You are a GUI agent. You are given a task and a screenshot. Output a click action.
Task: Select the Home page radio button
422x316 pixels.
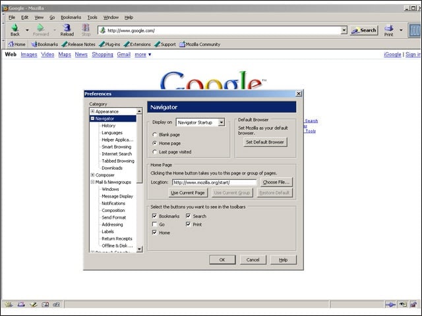pyautogui.click(x=155, y=144)
